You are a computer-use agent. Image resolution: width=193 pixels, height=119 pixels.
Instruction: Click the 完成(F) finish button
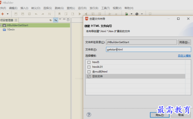pos(160,115)
